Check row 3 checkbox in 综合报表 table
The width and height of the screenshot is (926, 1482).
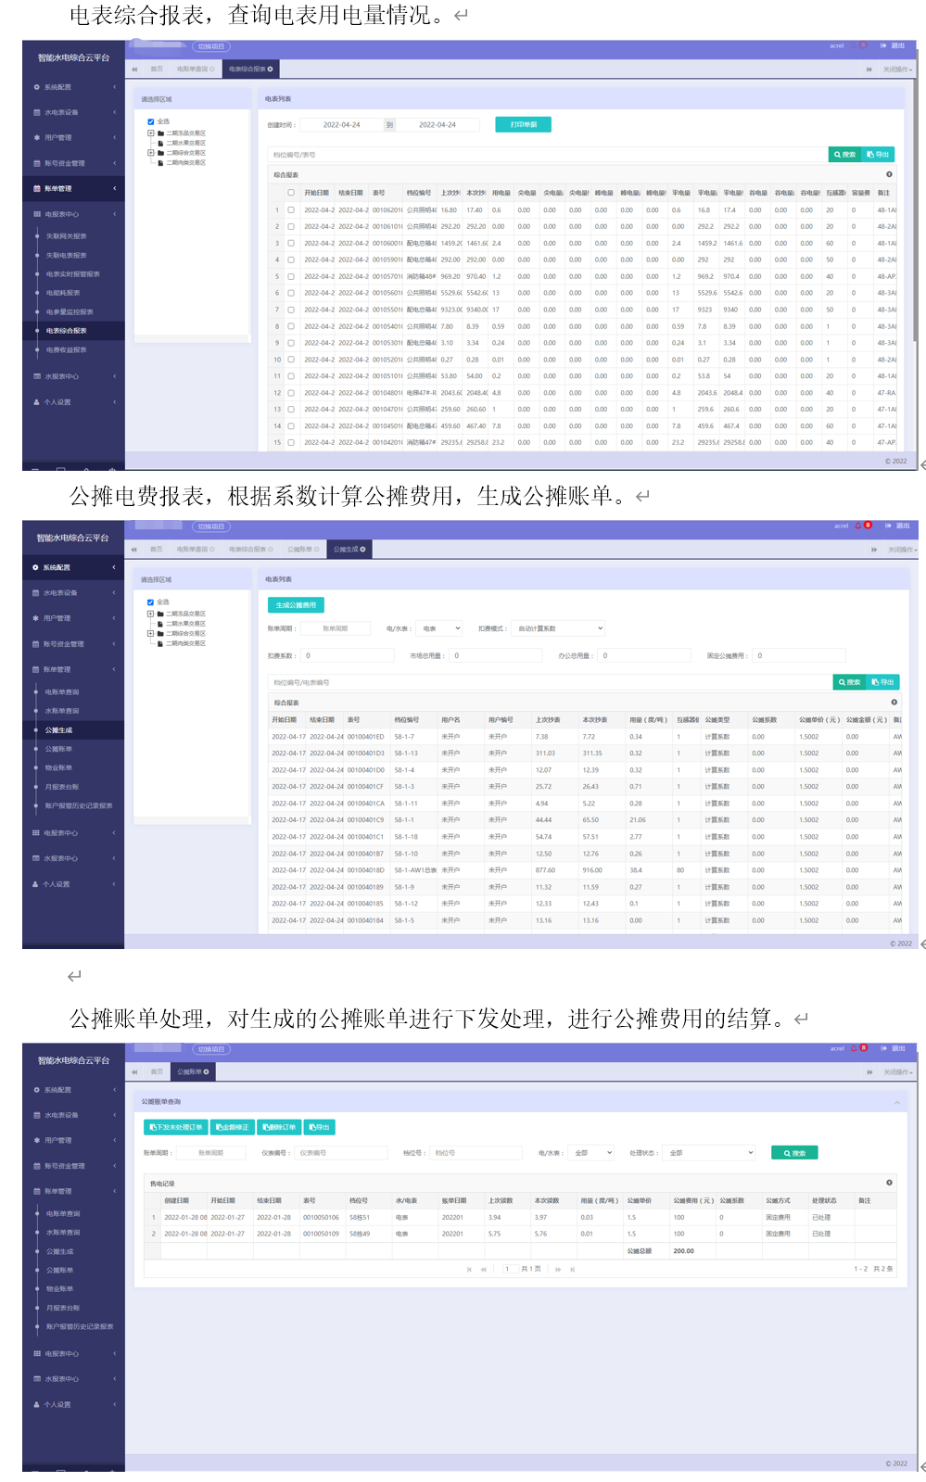tap(290, 243)
